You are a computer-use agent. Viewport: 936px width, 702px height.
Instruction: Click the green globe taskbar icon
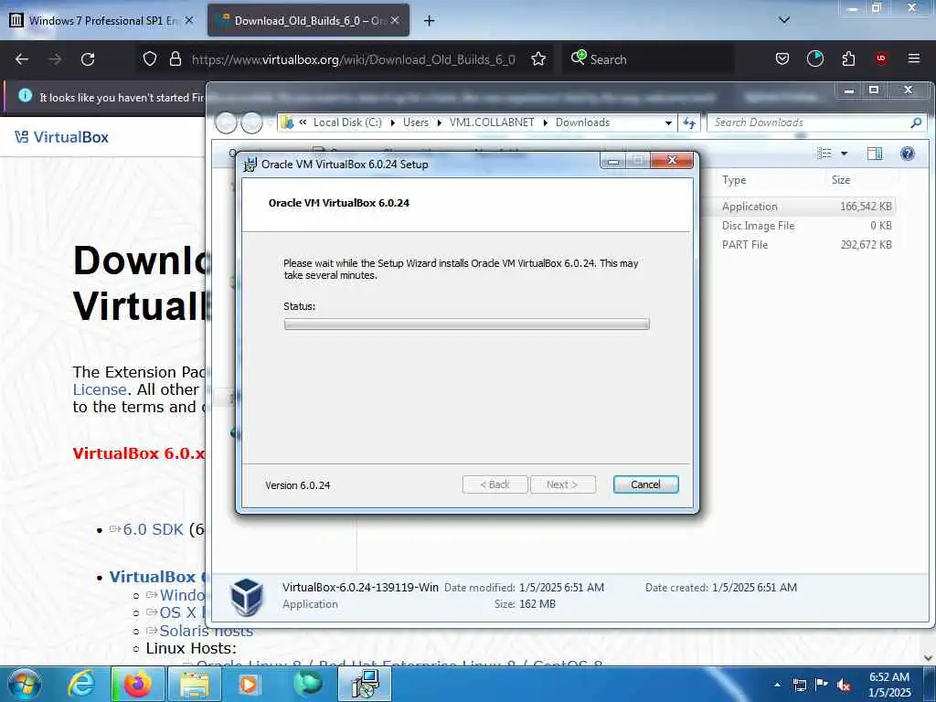coord(308,684)
